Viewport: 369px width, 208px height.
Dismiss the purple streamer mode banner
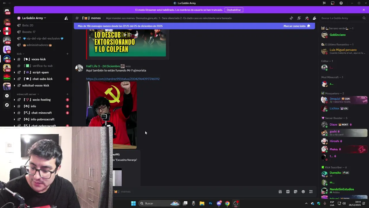[x=364, y=10]
